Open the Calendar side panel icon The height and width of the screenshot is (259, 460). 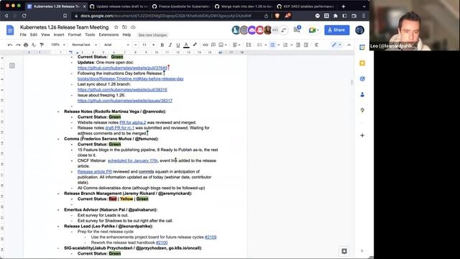(x=362, y=47)
